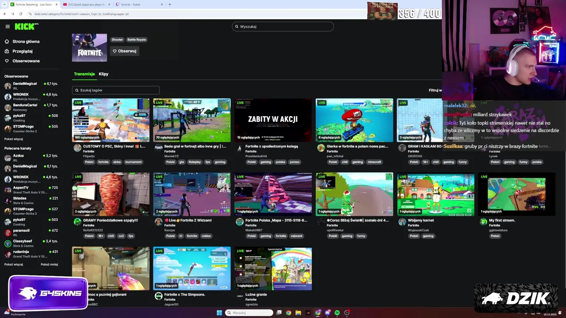Open OBS Studio from the taskbar
This screenshot has height=318, width=566.
347,313
